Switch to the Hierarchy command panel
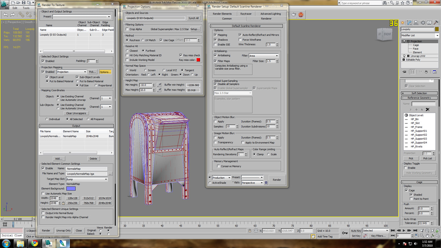The height and width of the screenshot is (248, 441). pyautogui.click(x=416, y=22)
